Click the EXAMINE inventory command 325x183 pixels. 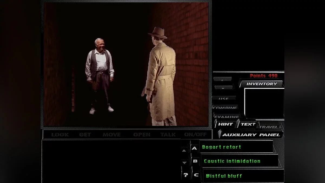click(227, 117)
